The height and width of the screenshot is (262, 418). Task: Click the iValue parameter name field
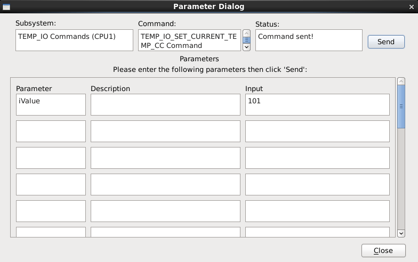click(51, 104)
